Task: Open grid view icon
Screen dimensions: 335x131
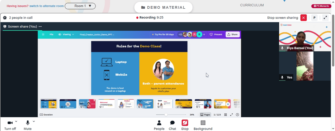Action: (x=225, y=115)
